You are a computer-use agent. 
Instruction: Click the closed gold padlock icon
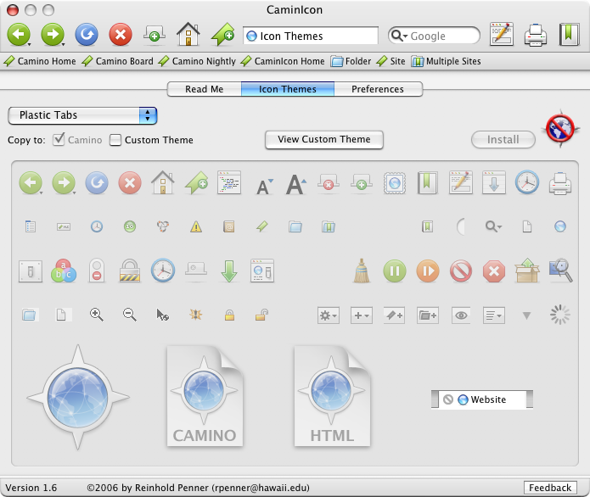[x=229, y=315]
